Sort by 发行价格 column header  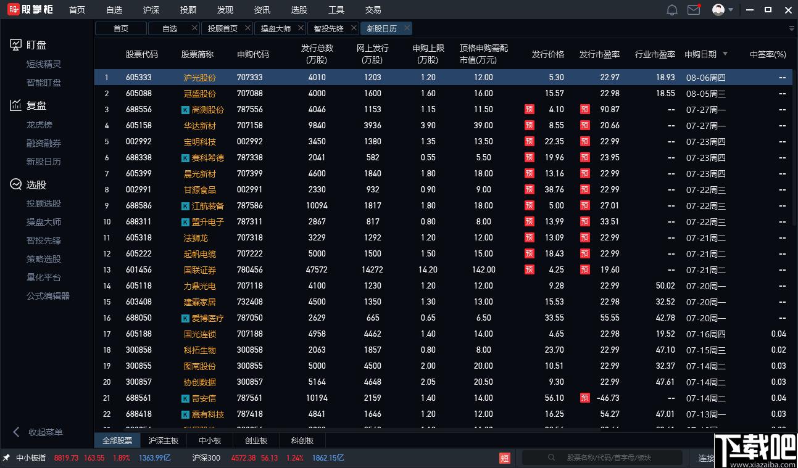[x=548, y=54]
